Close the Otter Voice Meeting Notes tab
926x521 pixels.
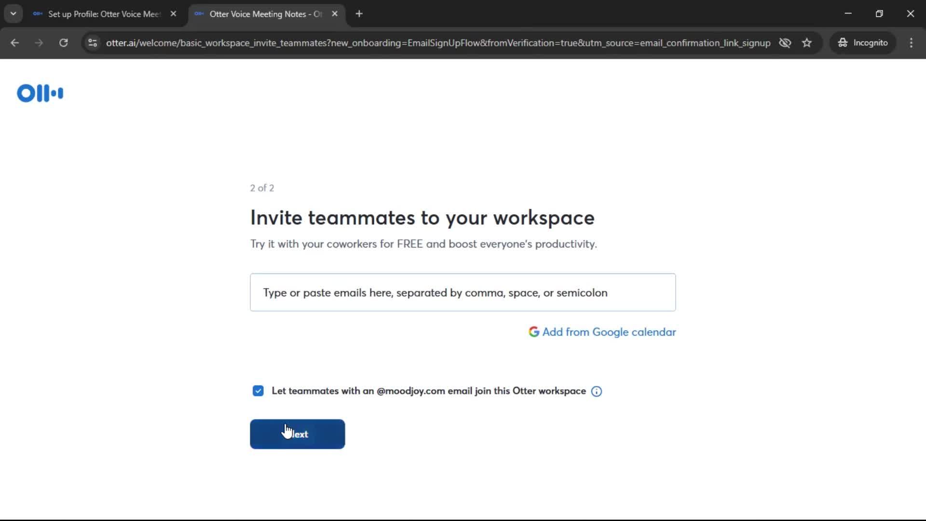pyautogui.click(x=335, y=14)
